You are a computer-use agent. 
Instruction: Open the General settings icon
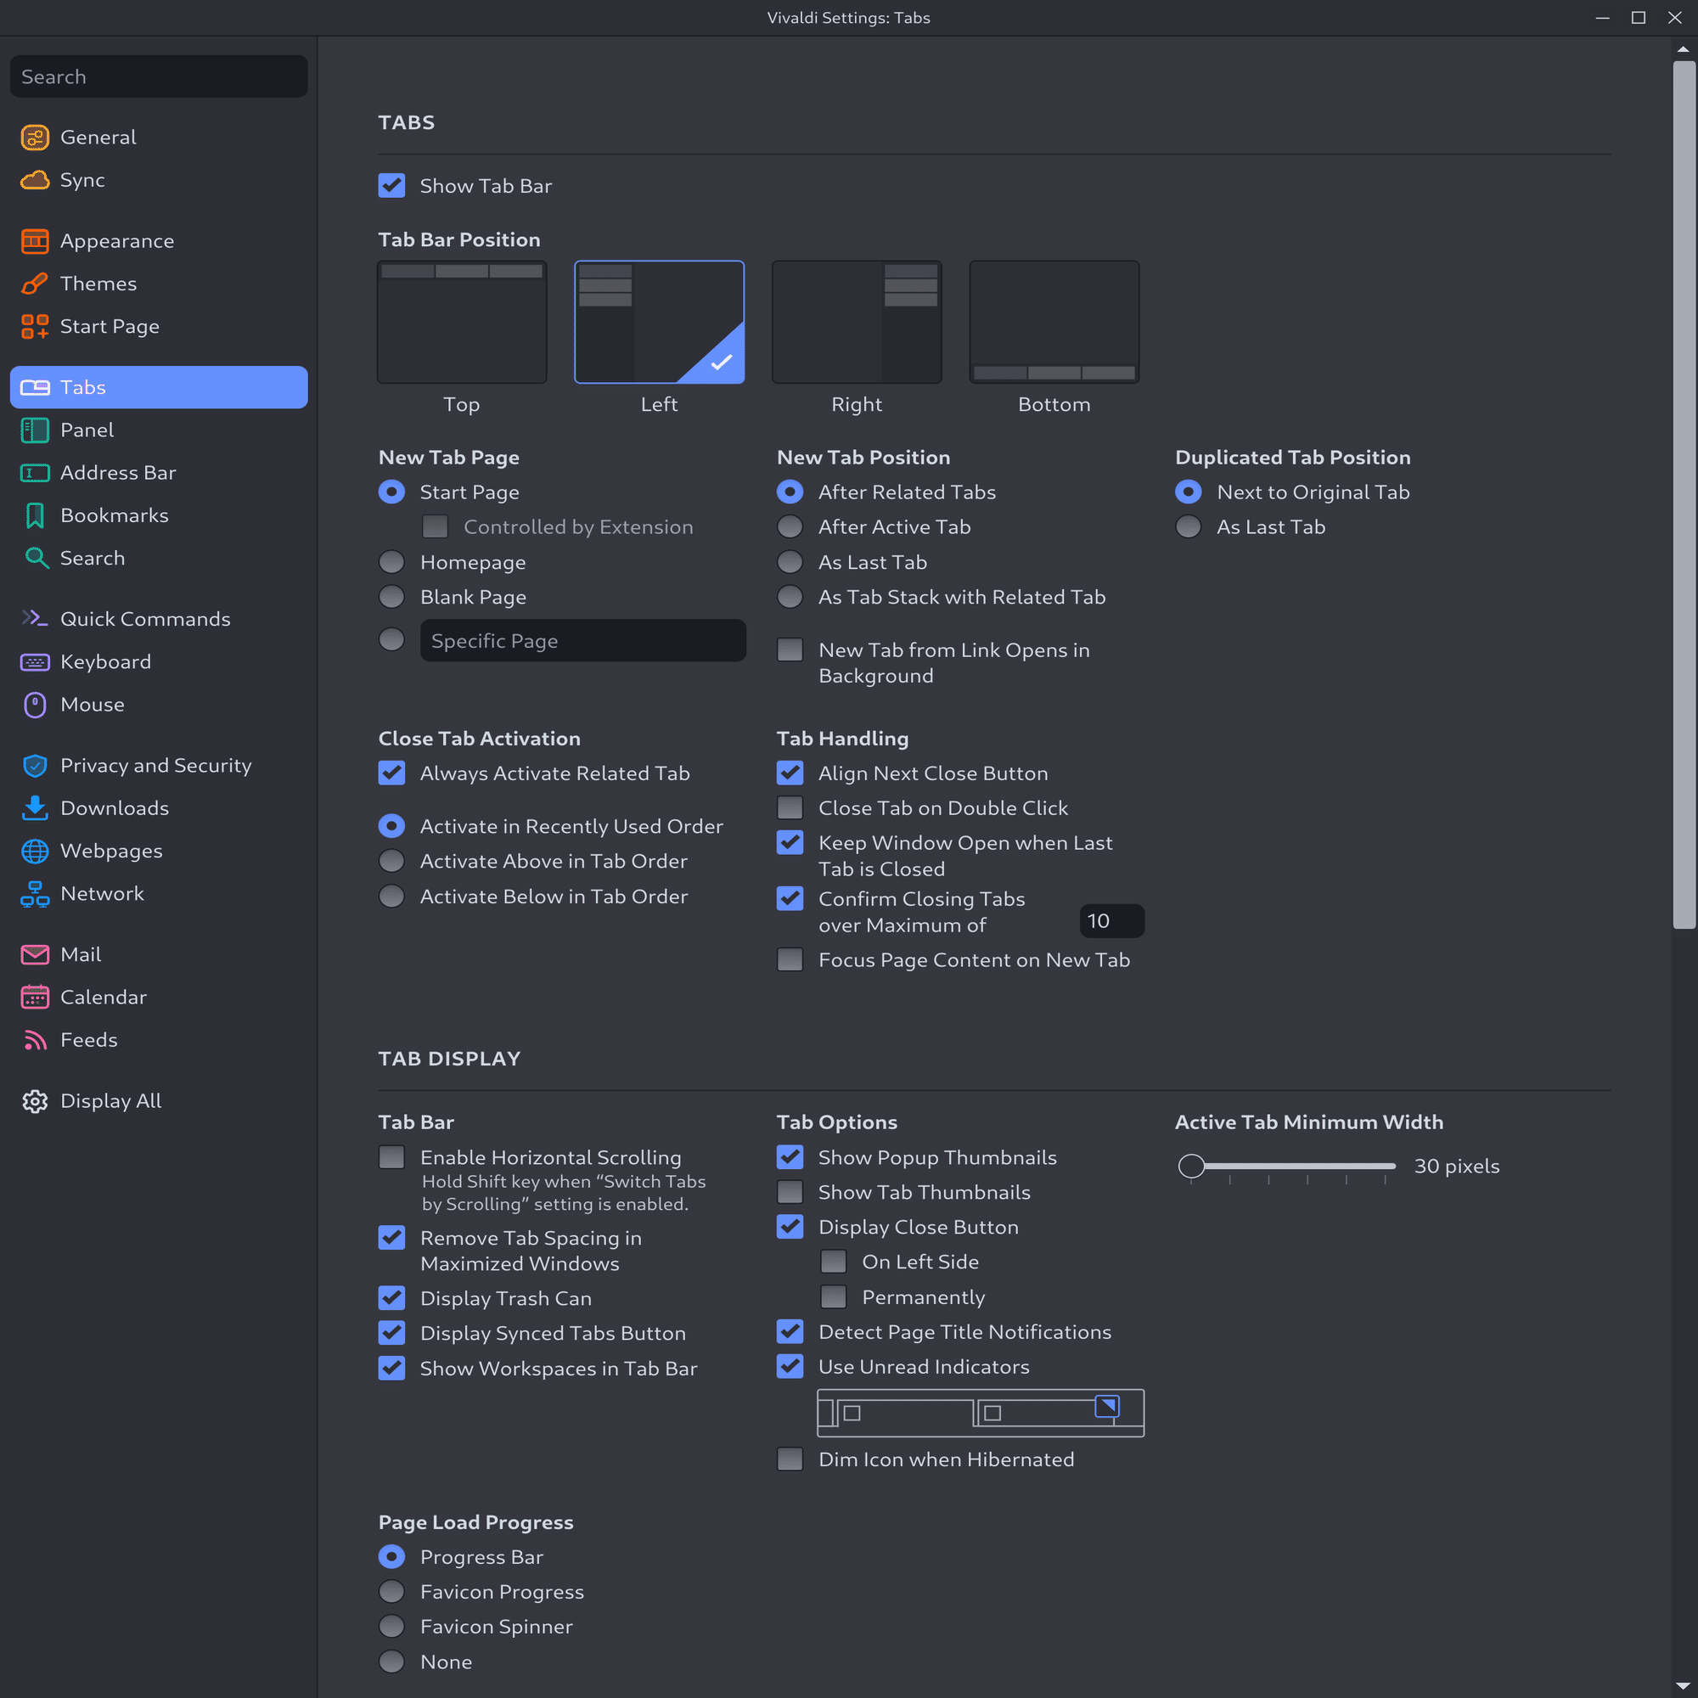[x=34, y=137]
